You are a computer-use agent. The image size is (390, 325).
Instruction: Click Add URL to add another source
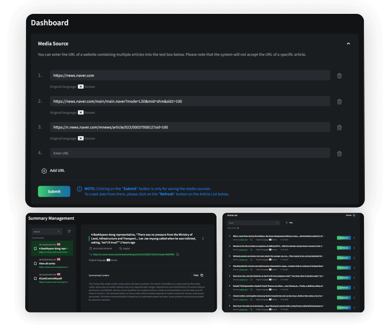point(53,171)
